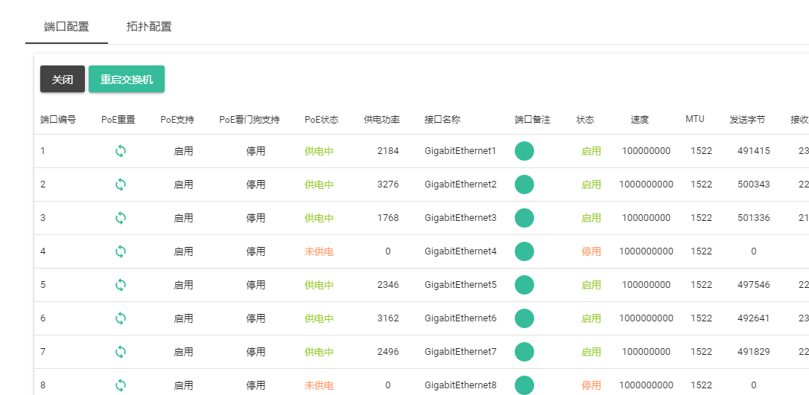The image size is (809, 395).
Task: Toggle PoE support 启用 for port 2
Action: click(183, 184)
